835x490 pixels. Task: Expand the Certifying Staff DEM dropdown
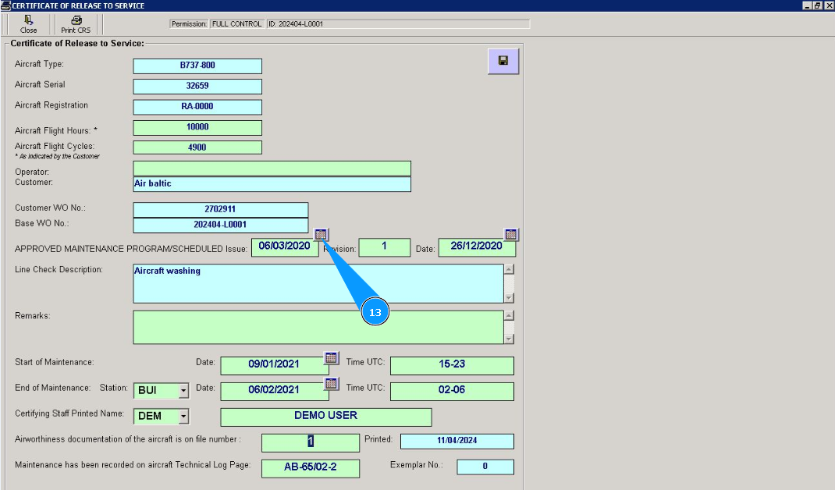click(183, 417)
